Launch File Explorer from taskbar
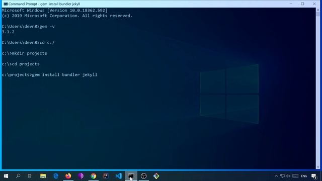The width and height of the screenshot is (322, 181). [x=43, y=176]
